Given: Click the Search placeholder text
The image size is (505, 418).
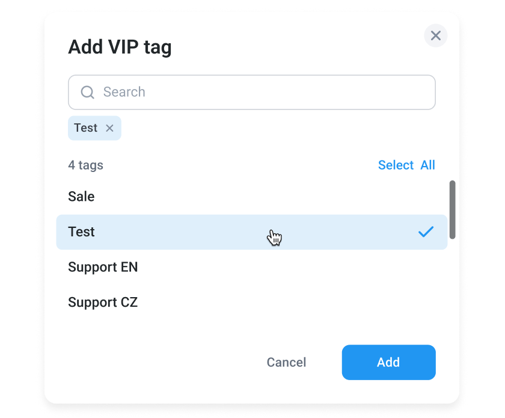Looking at the screenshot, I should (x=124, y=92).
